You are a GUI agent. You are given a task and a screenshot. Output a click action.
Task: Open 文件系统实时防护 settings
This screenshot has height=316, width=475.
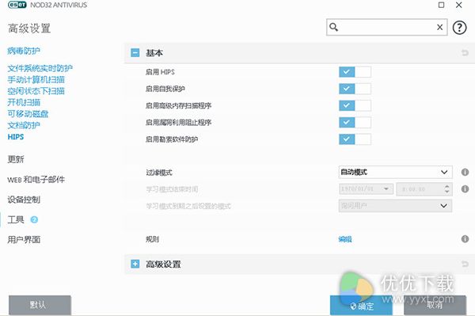tap(40, 68)
